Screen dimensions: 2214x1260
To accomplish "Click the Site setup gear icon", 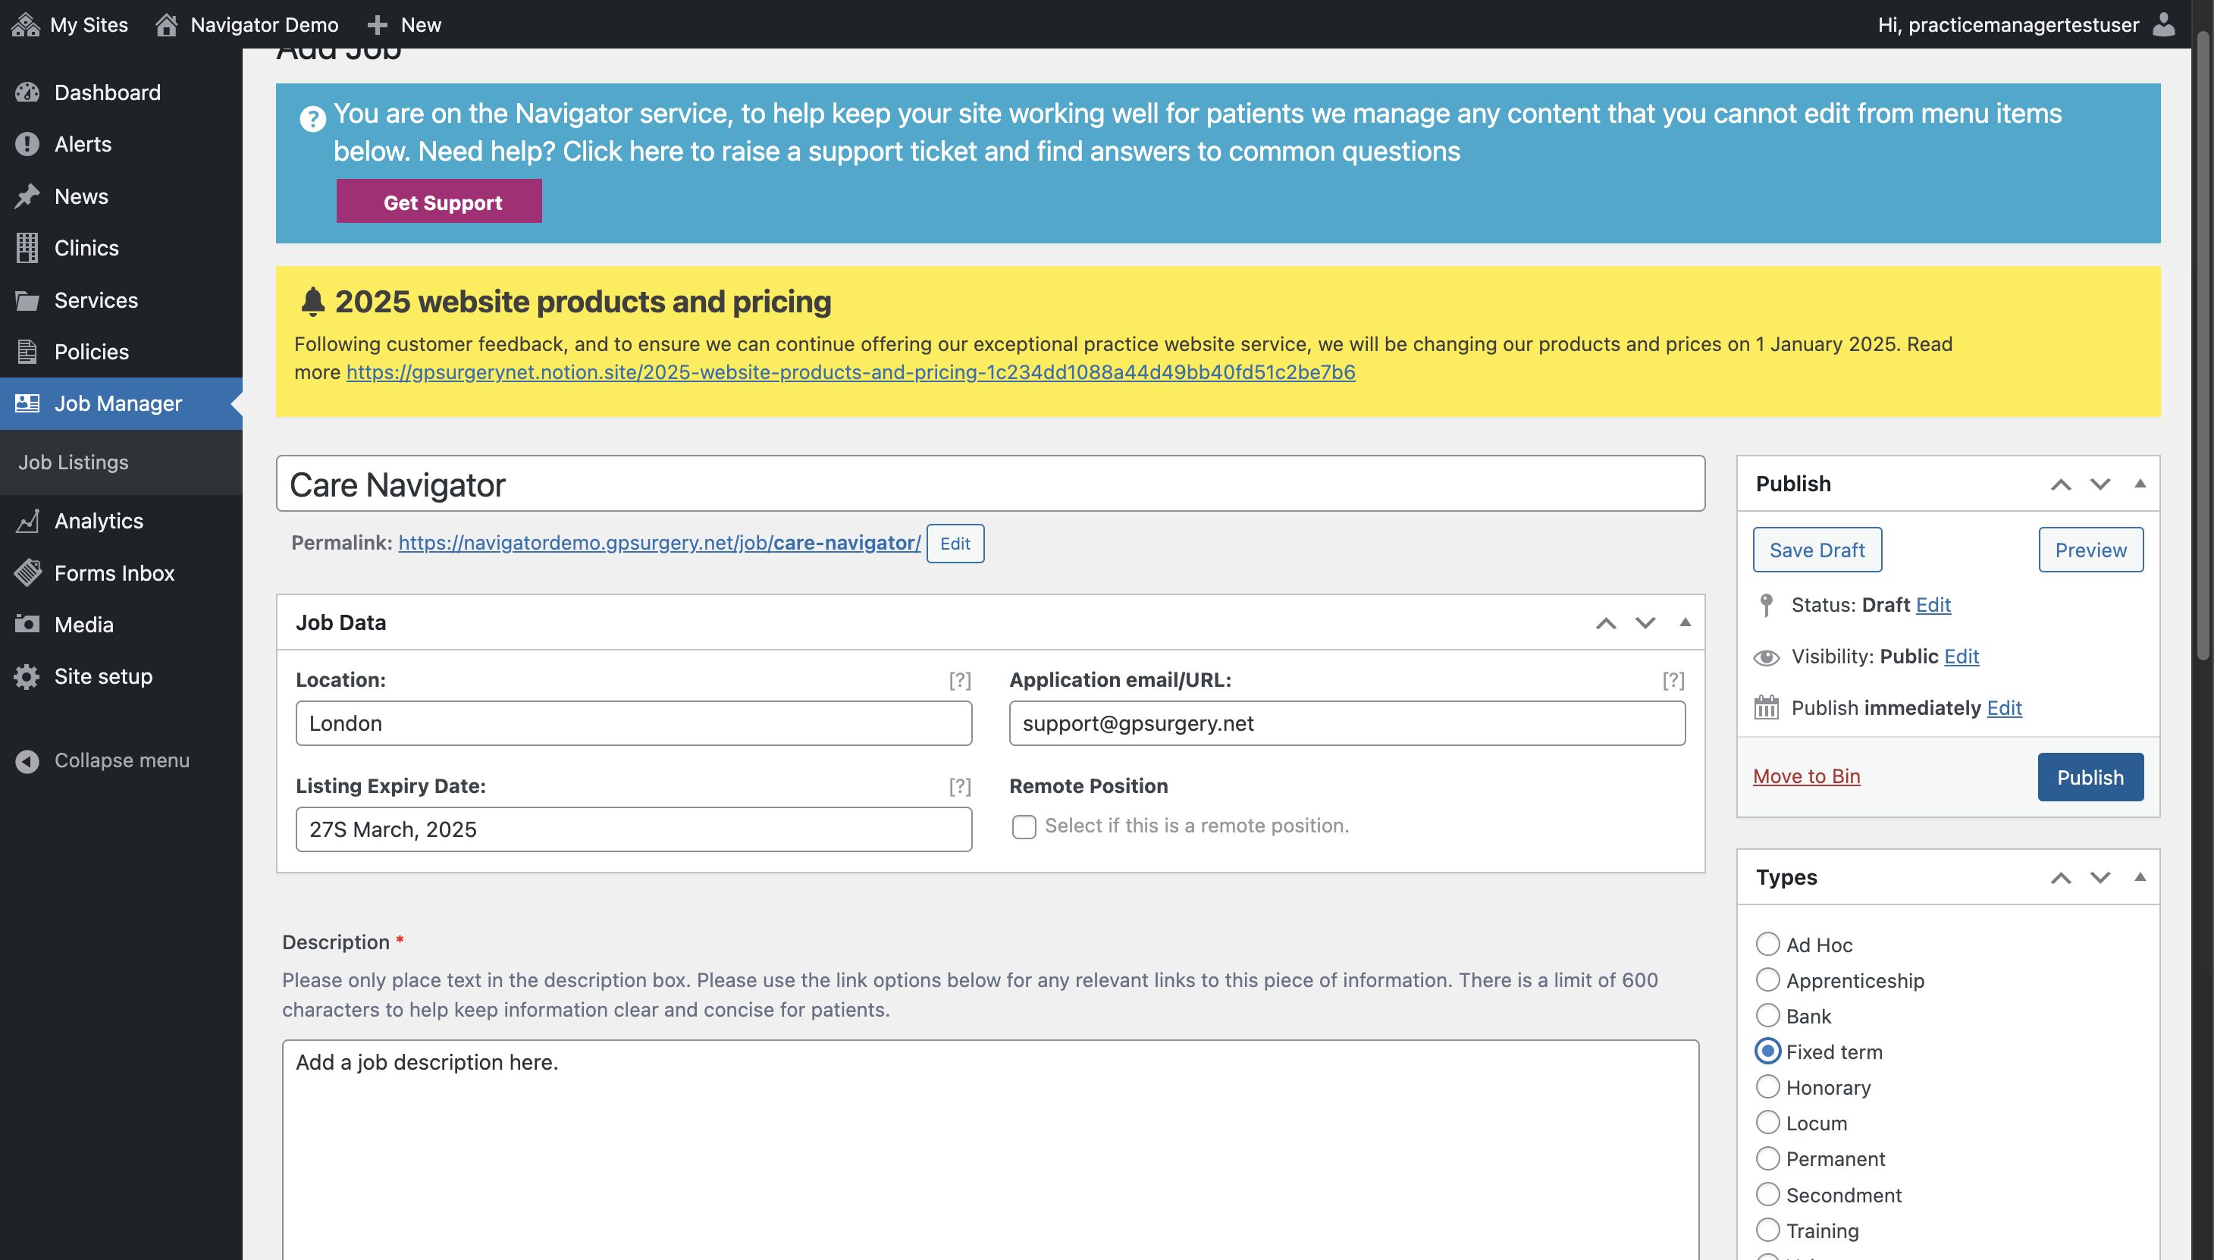I will point(27,675).
